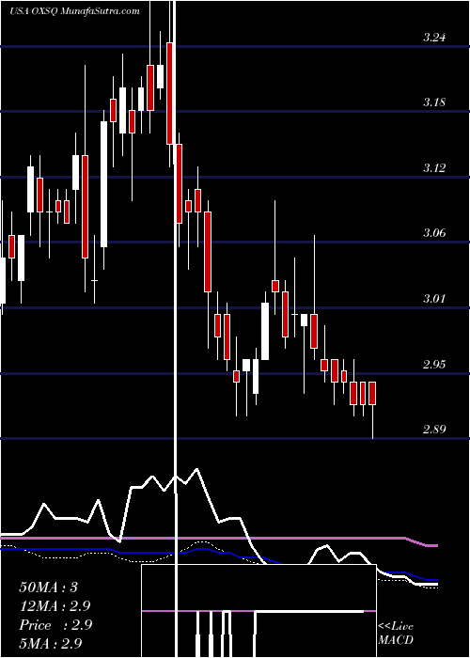Click the 5MA : 2.9 readout

tap(51, 643)
